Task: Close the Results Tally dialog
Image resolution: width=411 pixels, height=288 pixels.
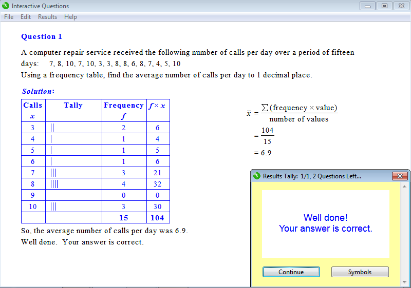Action: (400, 176)
